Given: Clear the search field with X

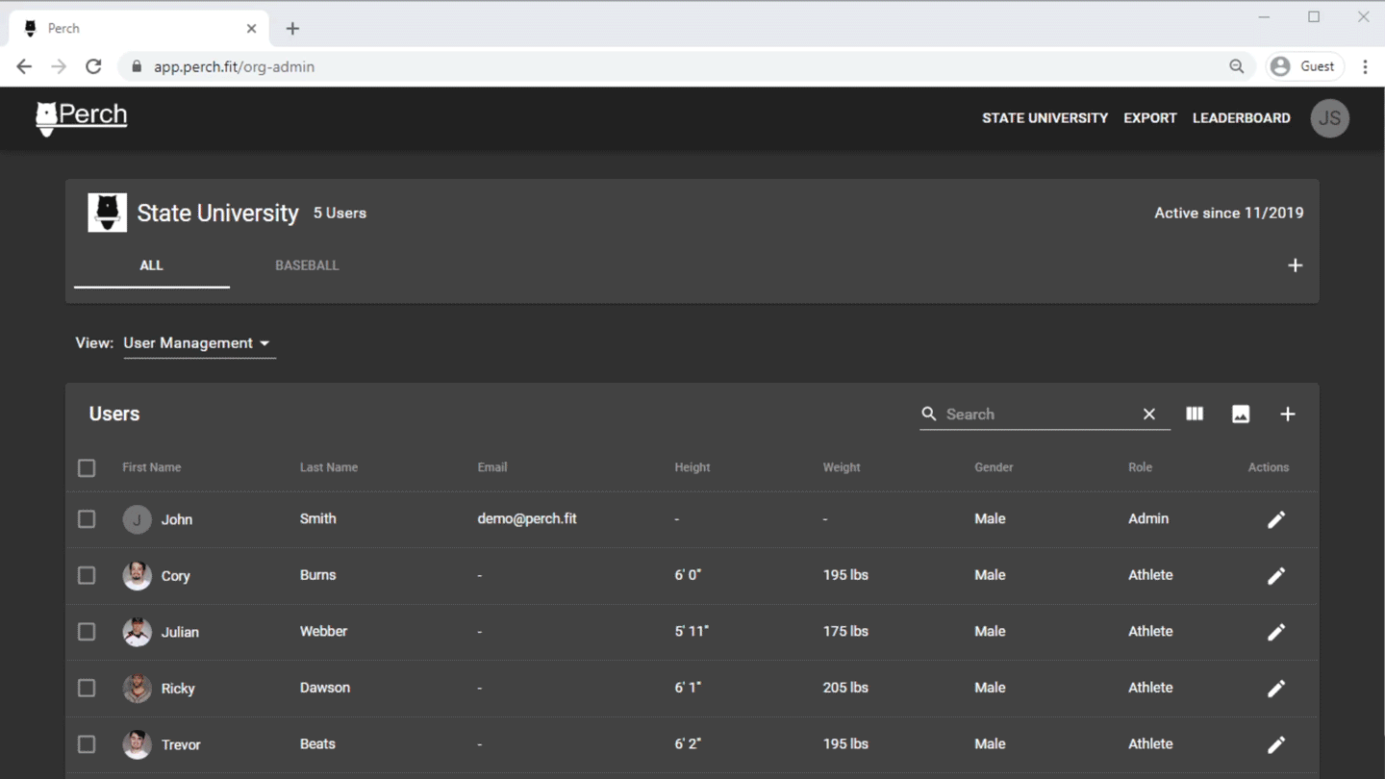Looking at the screenshot, I should coord(1148,415).
